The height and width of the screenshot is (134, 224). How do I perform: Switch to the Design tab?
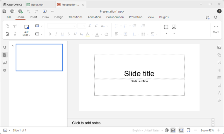59,17
